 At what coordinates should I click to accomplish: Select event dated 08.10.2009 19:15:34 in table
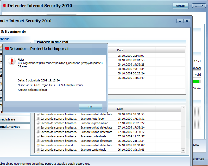click(x=131, y=69)
